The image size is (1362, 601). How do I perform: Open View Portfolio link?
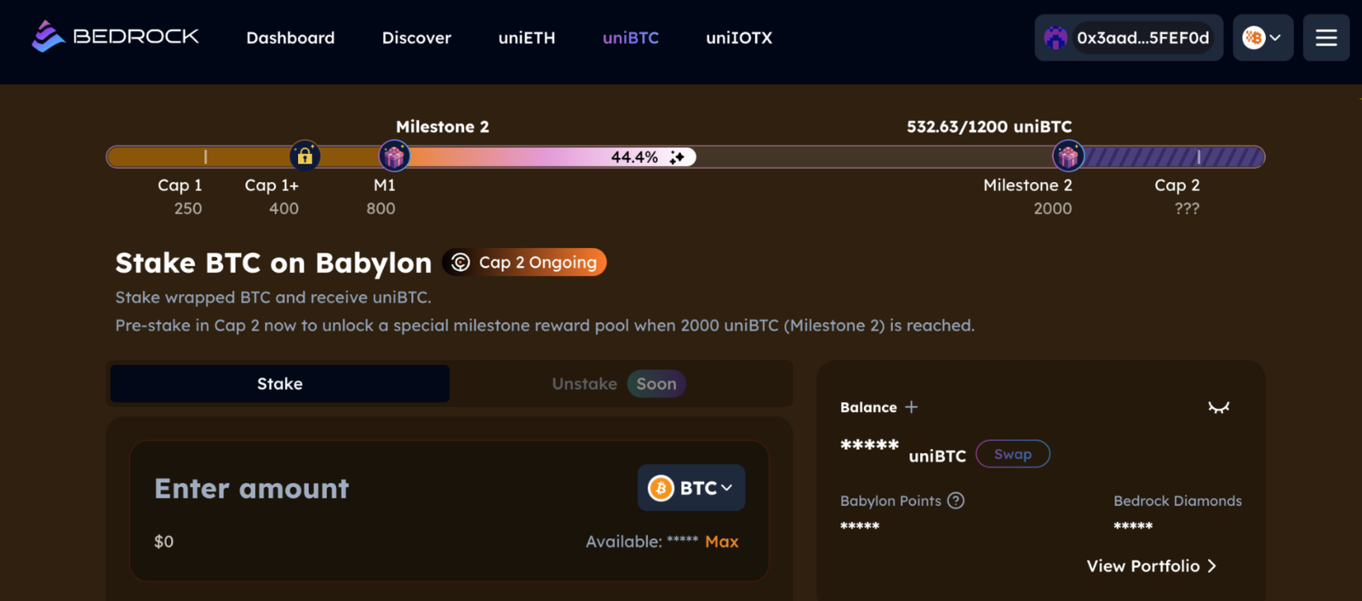(x=1152, y=566)
